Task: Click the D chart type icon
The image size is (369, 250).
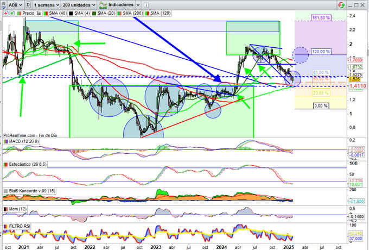Action: click(x=28, y=4)
